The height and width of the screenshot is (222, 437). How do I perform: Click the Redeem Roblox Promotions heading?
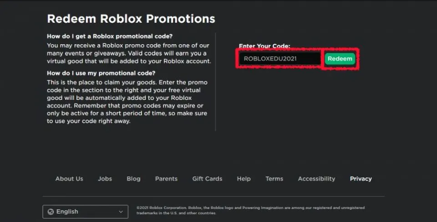[x=131, y=19]
